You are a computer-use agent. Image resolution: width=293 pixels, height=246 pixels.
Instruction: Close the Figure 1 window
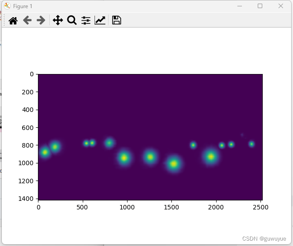click(281, 6)
